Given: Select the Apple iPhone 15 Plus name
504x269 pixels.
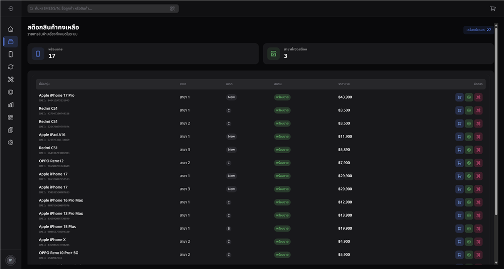Looking at the screenshot, I should tap(57, 227).
